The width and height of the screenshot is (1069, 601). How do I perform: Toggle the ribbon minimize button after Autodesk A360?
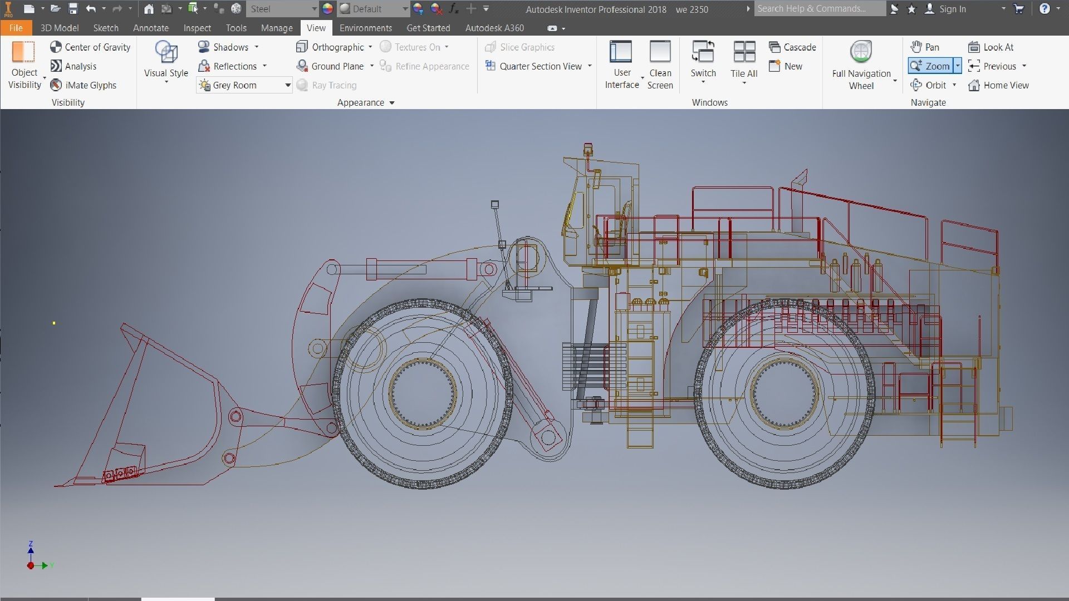552,28
